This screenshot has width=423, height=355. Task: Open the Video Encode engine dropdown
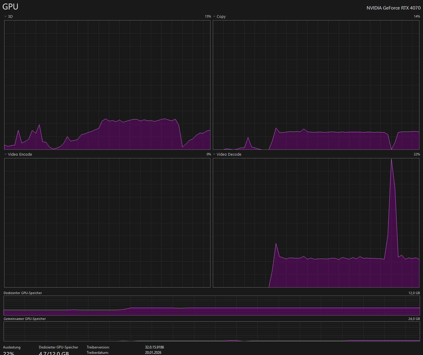pyautogui.click(x=18, y=154)
